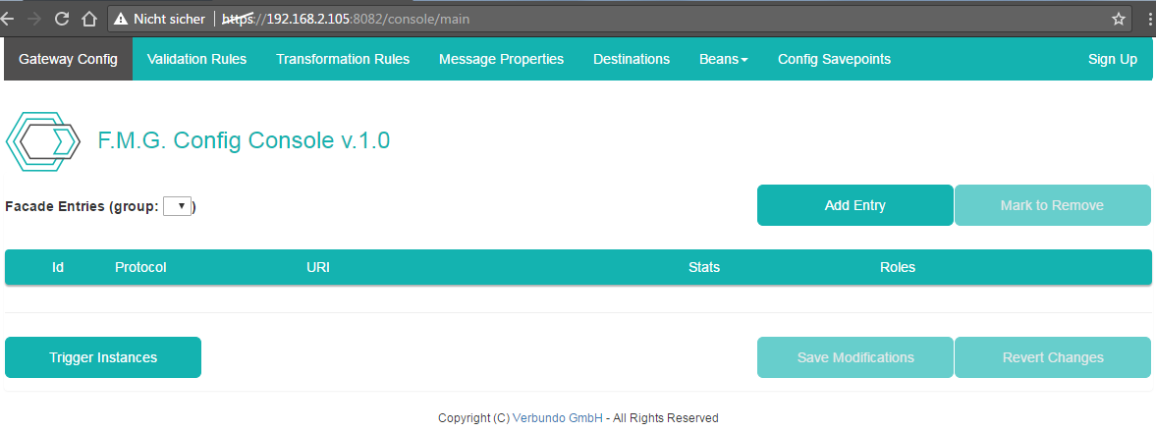The height and width of the screenshot is (432, 1156).
Task: Select the Gateway Config tab
Action: pos(68,59)
